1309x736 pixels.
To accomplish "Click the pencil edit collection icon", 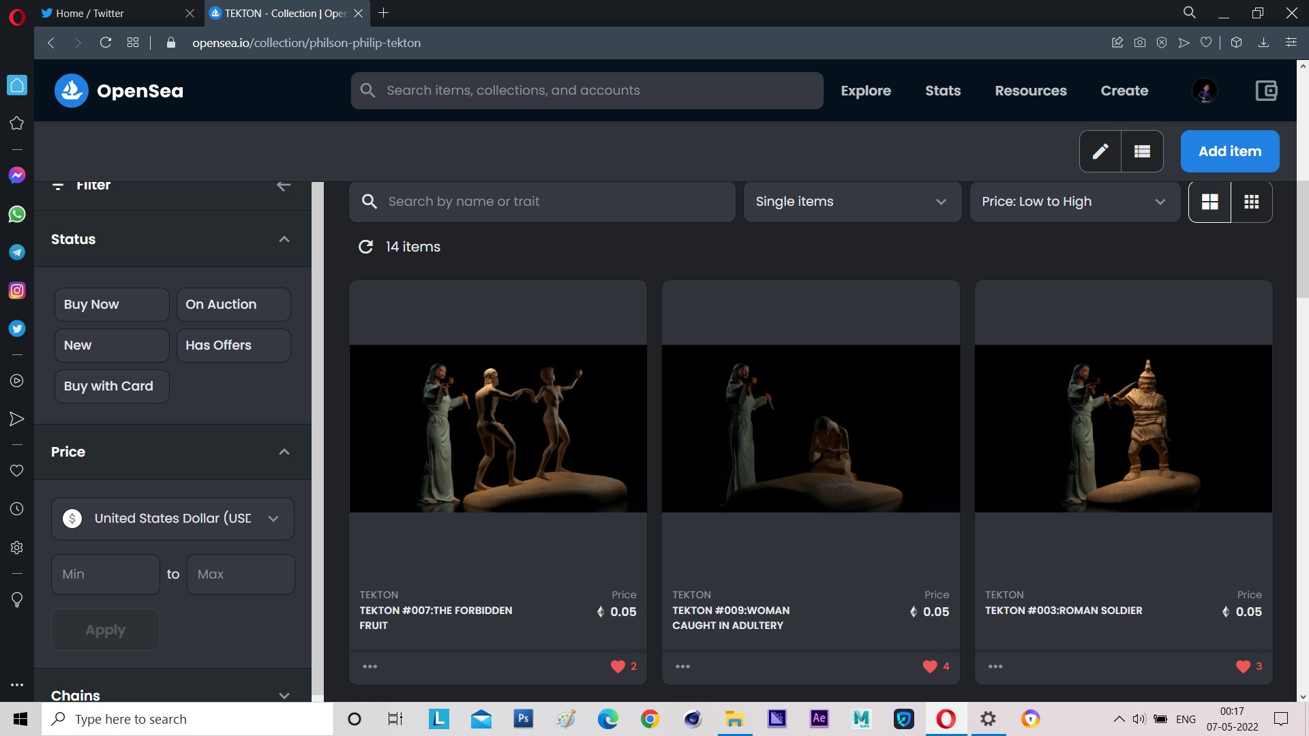I will click(1100, 151).
